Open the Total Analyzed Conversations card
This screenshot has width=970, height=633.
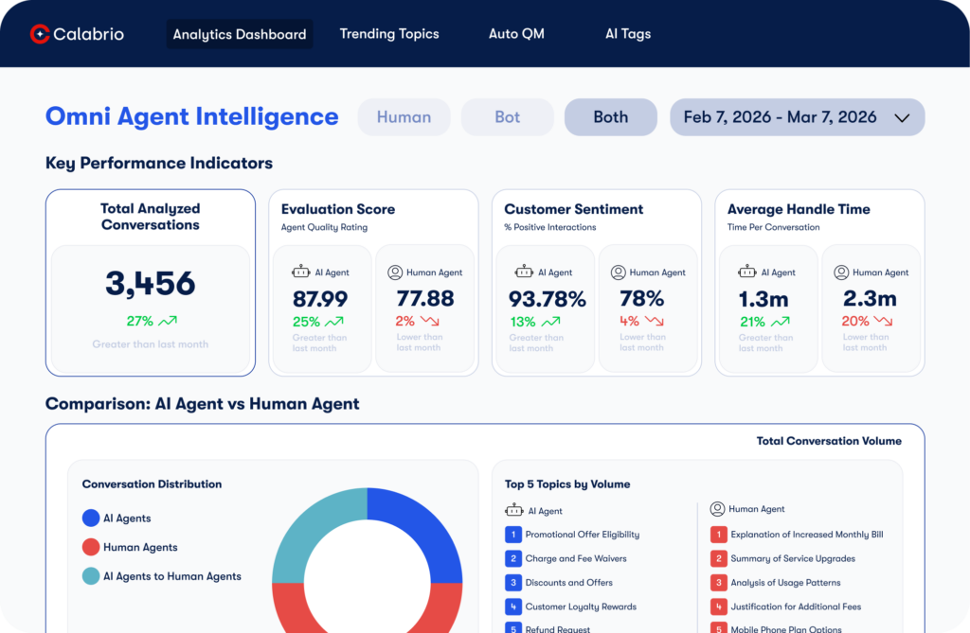tap(151, 283)
